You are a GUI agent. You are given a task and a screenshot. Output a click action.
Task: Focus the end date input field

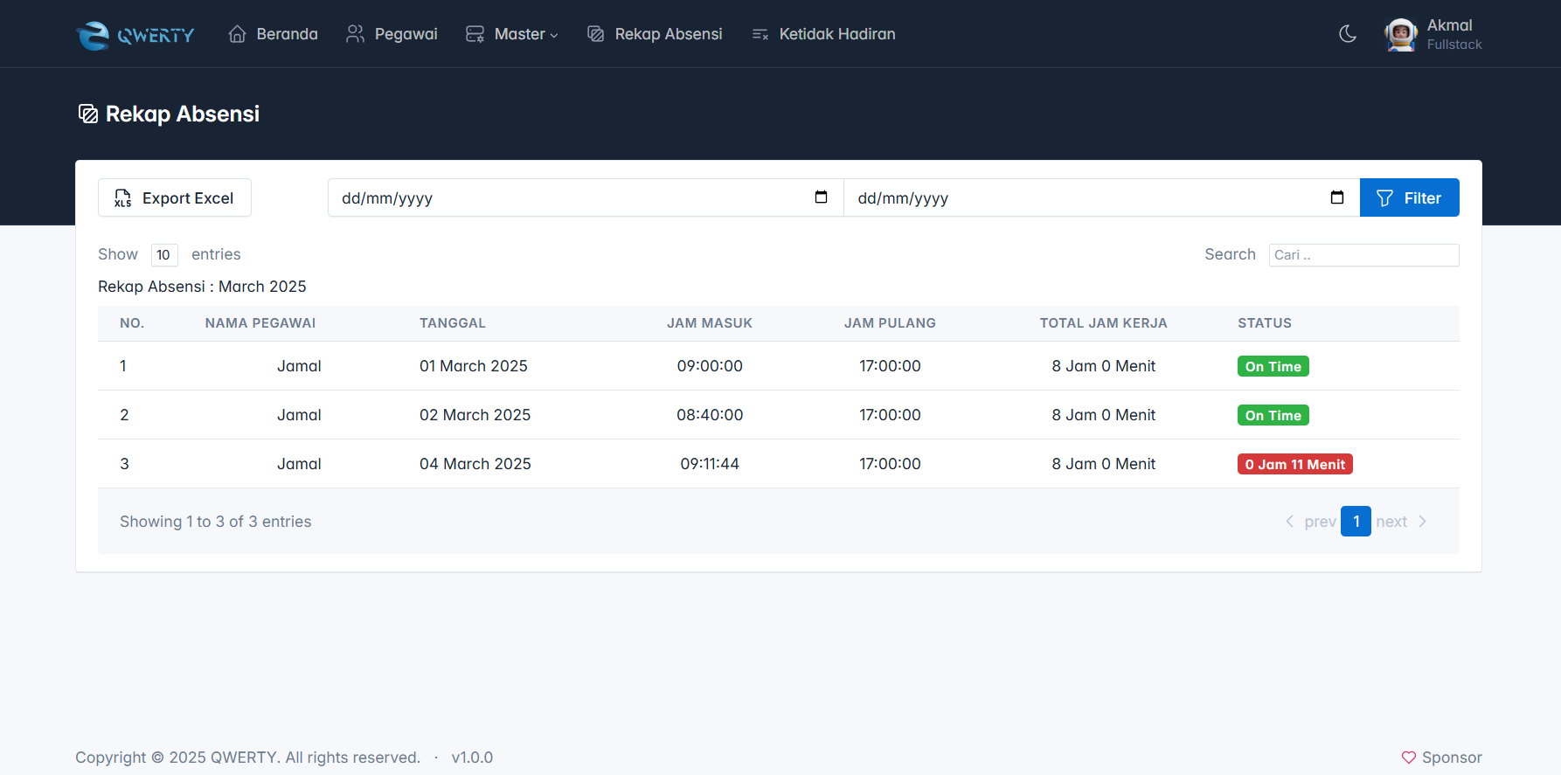pyautogui.click(x=1101, y=197)
